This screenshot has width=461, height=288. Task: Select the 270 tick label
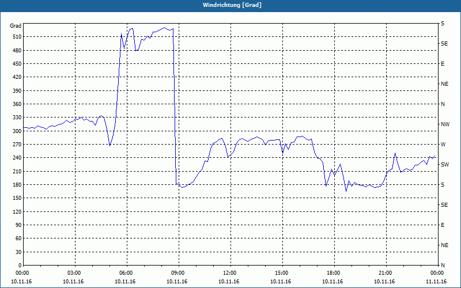pyautogui.click(x=17, y=145)
